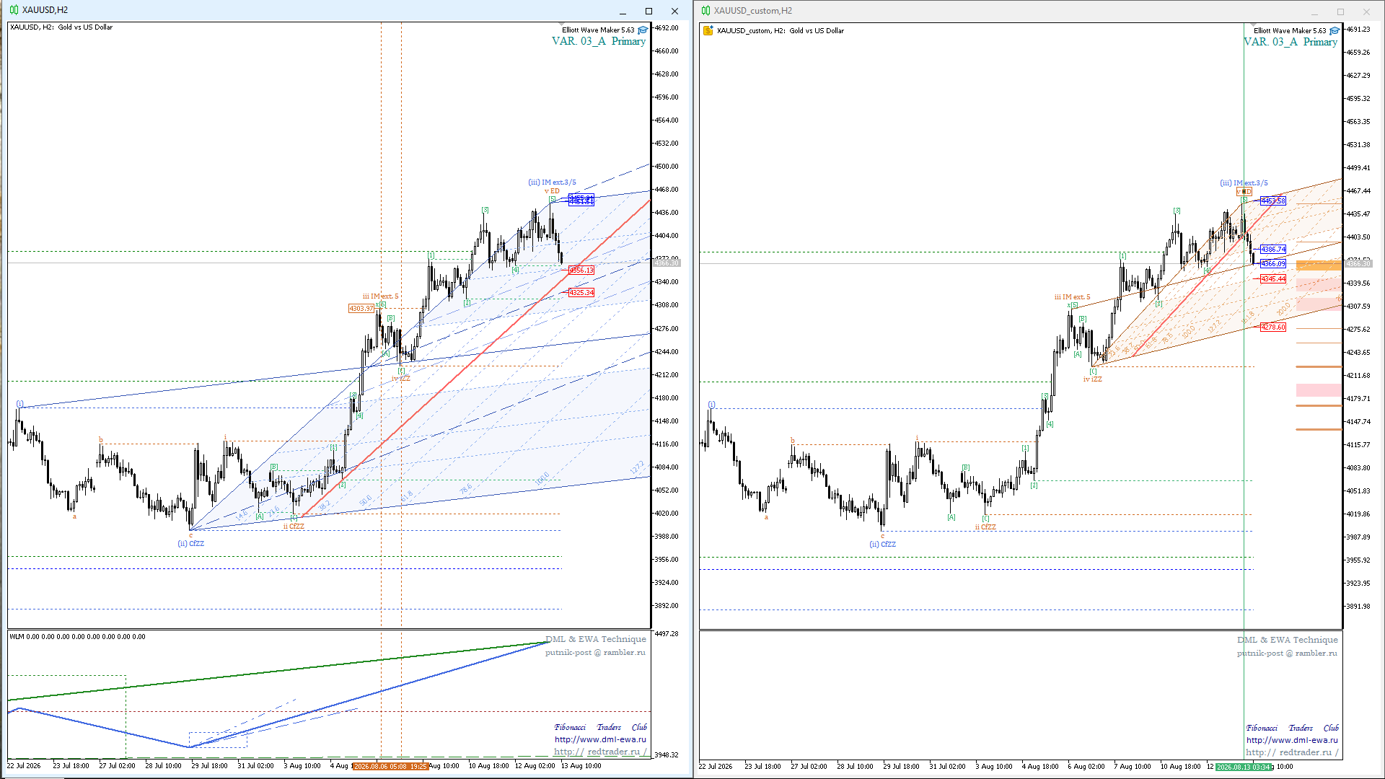Click the iv iZZ wave label in XAUUSD chart
The height and width of the screenshot is (779, 1385).
[x=400, y=379]
